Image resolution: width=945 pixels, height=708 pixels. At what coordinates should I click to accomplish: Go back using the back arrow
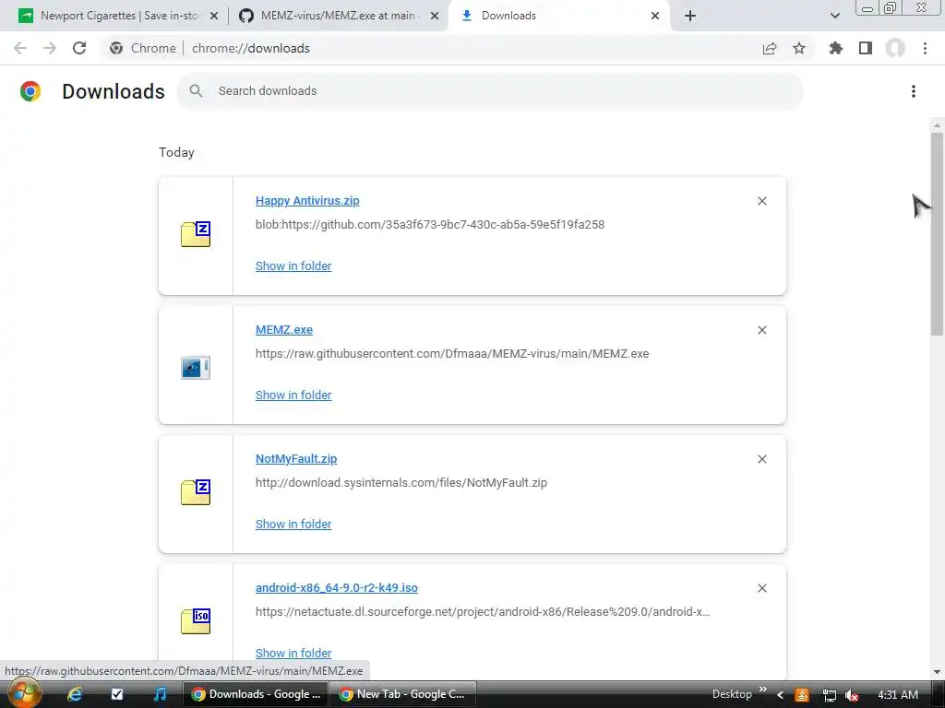pyautogui.click(x=20, y=48)
